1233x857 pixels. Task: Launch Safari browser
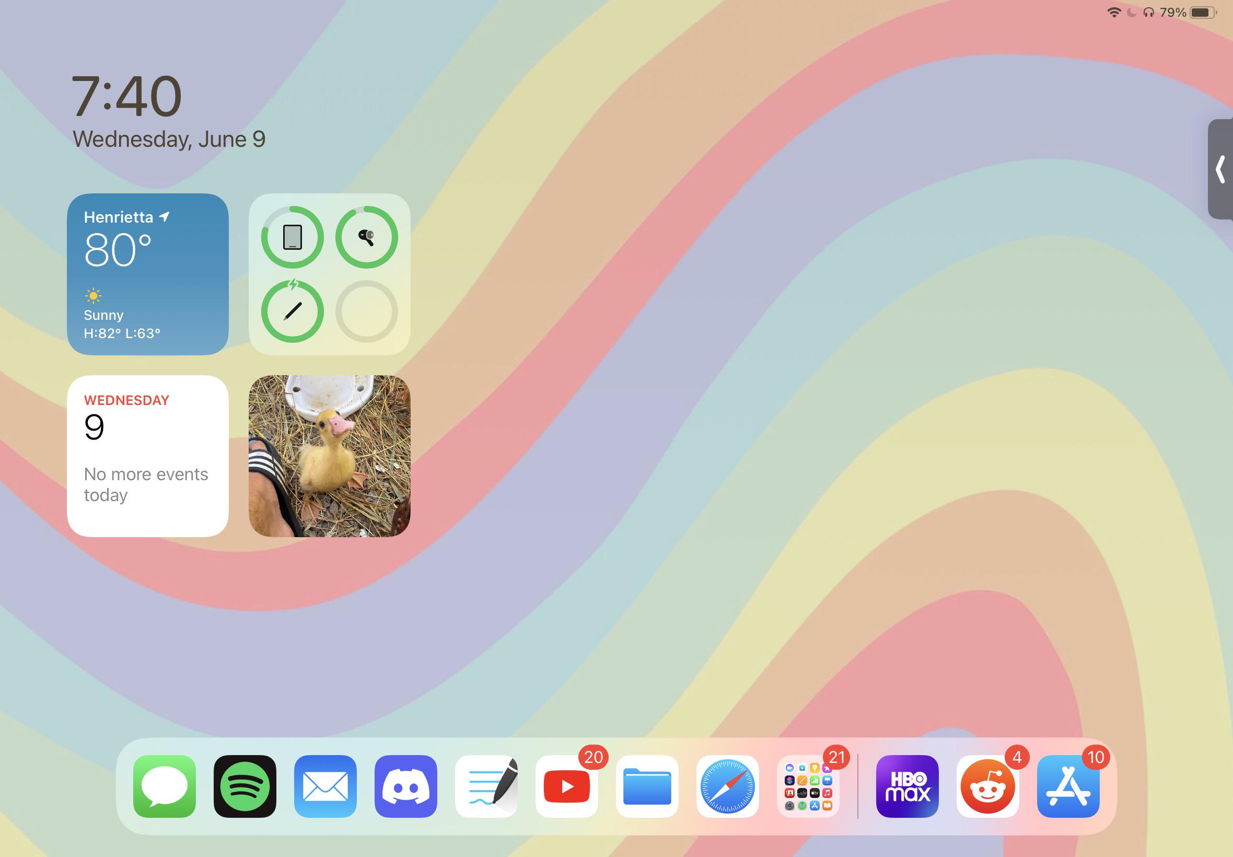point(728,786)
